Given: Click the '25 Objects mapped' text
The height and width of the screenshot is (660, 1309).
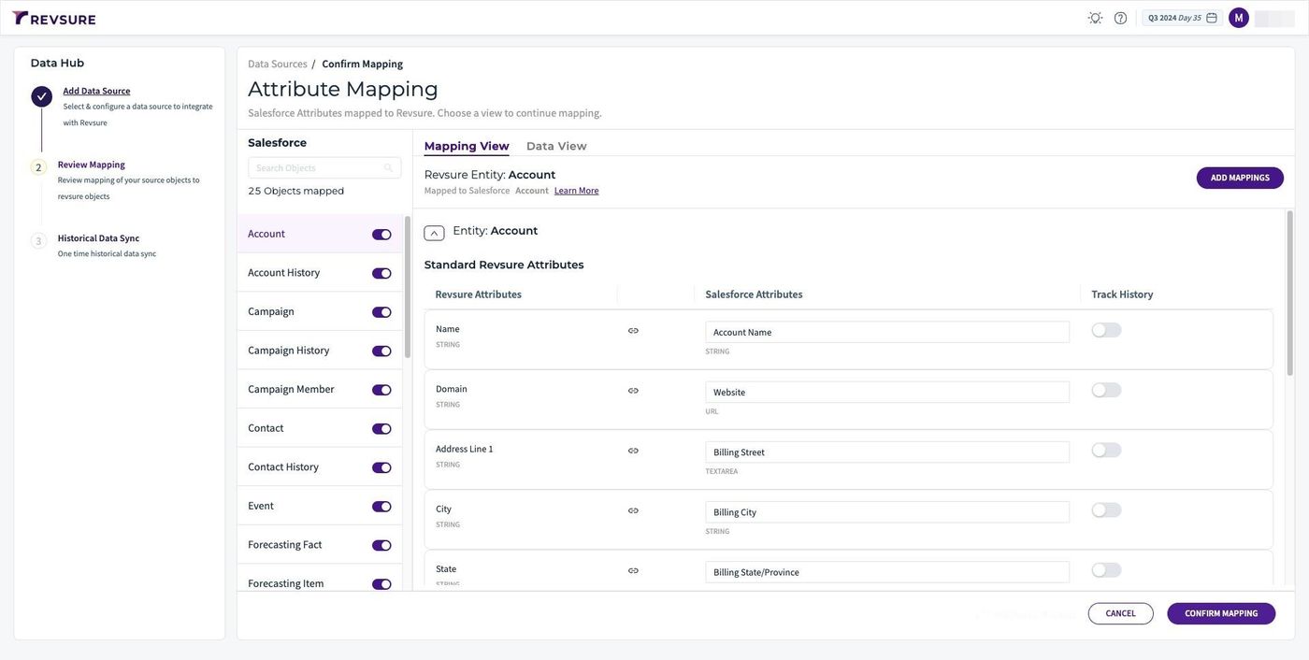Looking at the screenshot, I should click(x=296, y=191).
